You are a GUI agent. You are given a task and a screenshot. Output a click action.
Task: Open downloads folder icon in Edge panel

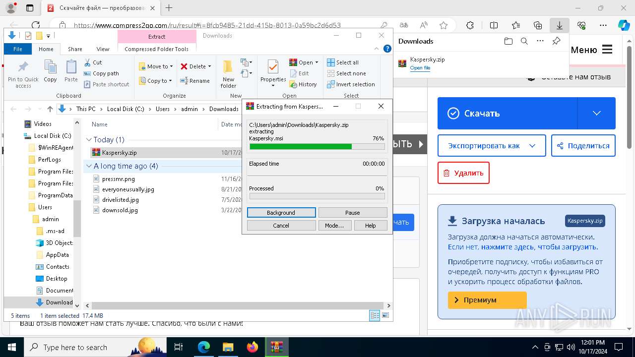pos(508,41)
